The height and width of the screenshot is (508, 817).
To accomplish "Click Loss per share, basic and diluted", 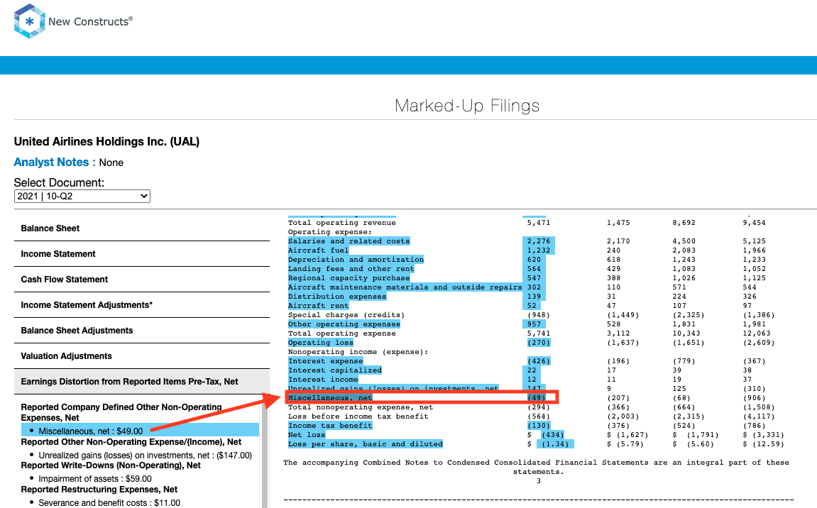I will coord(366,444).
